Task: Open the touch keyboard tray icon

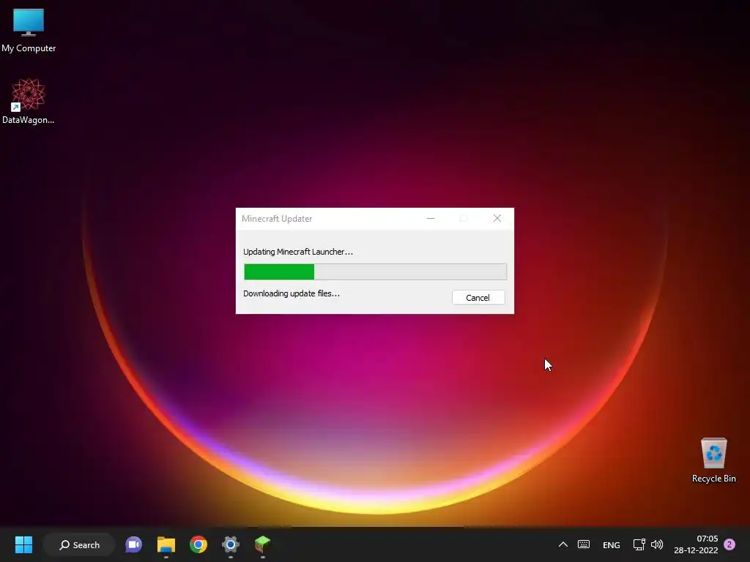Action: pos(584,544)
